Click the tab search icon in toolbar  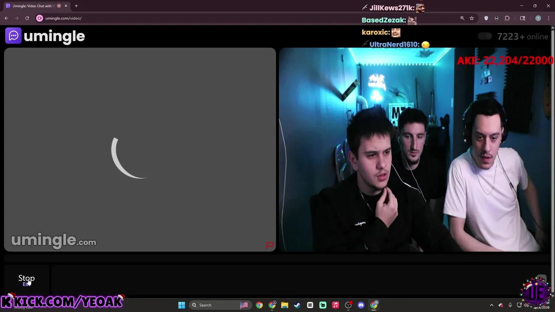522,18
